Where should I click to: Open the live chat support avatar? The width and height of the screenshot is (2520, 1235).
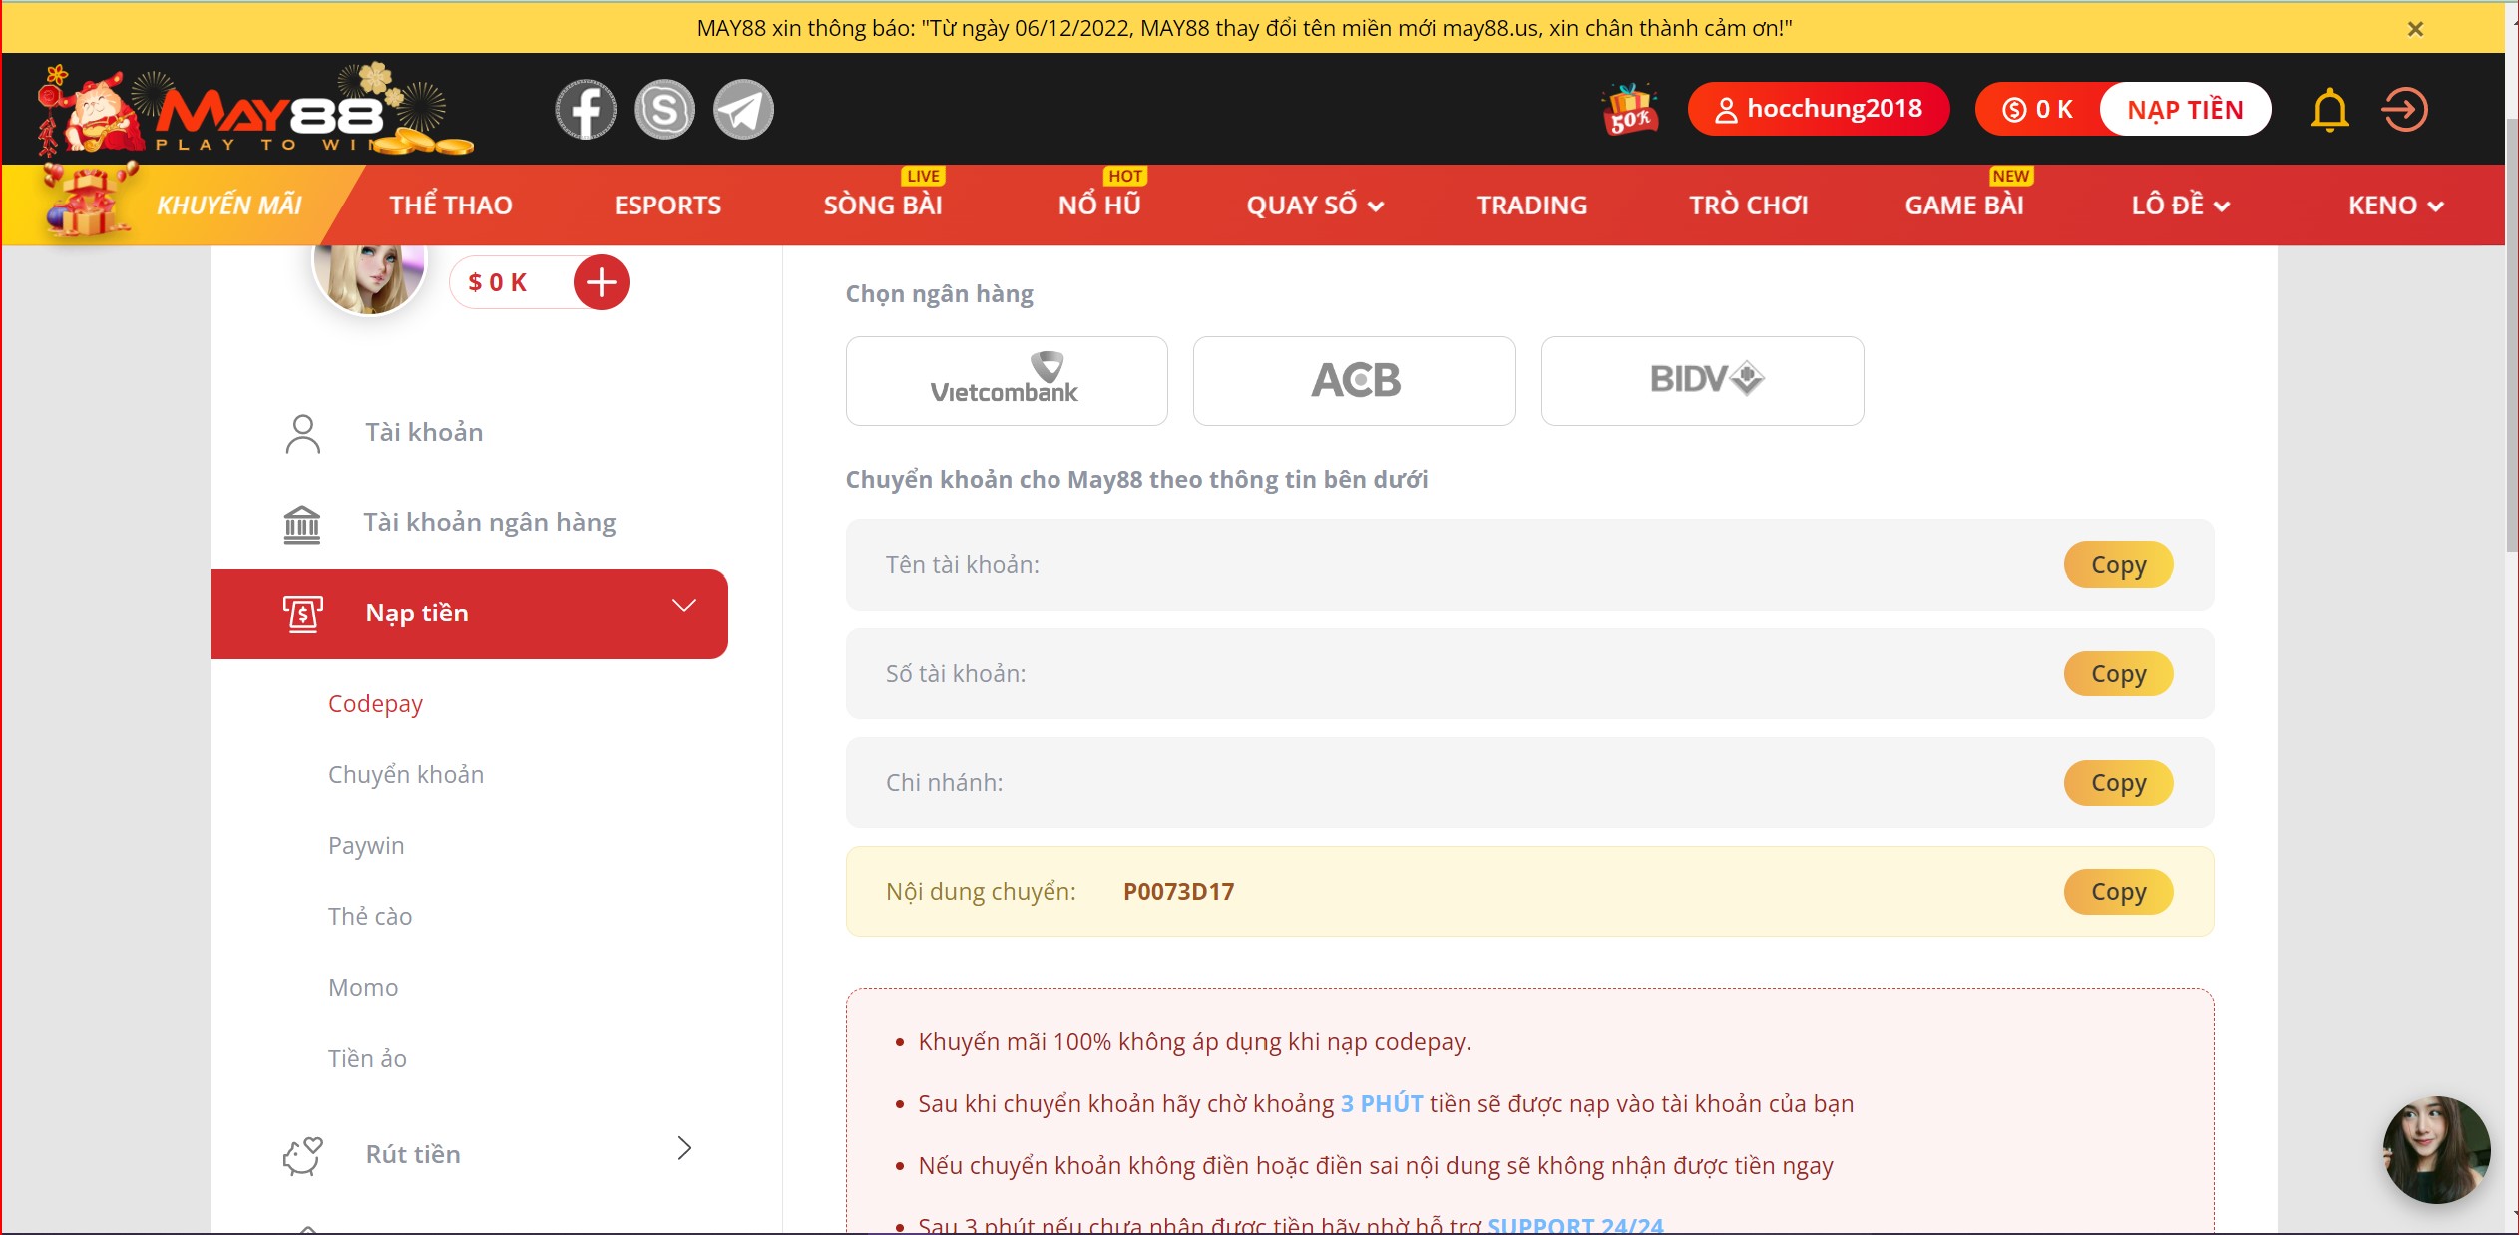(x=2435, y=1150)
